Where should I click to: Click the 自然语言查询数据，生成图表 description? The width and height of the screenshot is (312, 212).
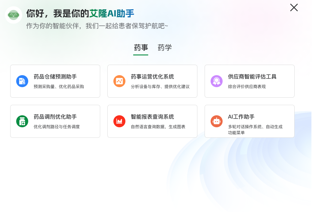pos(158,127)
